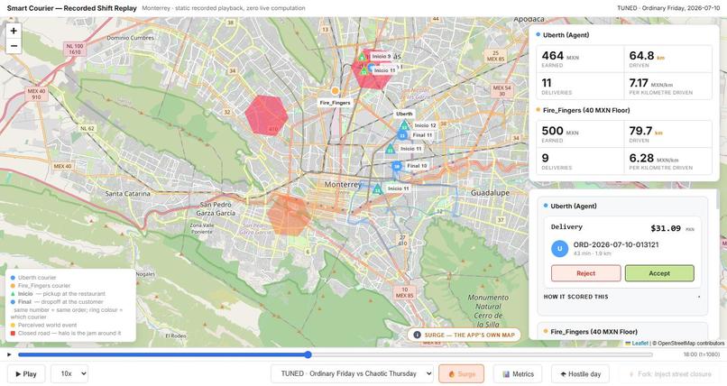Click the red surge hexagon near road 410
Viewport: 727px width, 386px height.
(267, 115)
